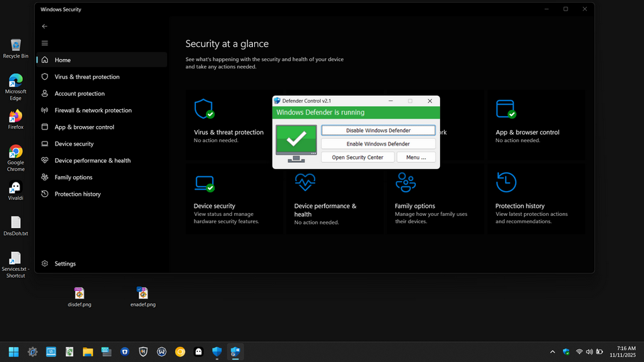Select the Microsoft Edge desktop shortcut

pos(15,87)
